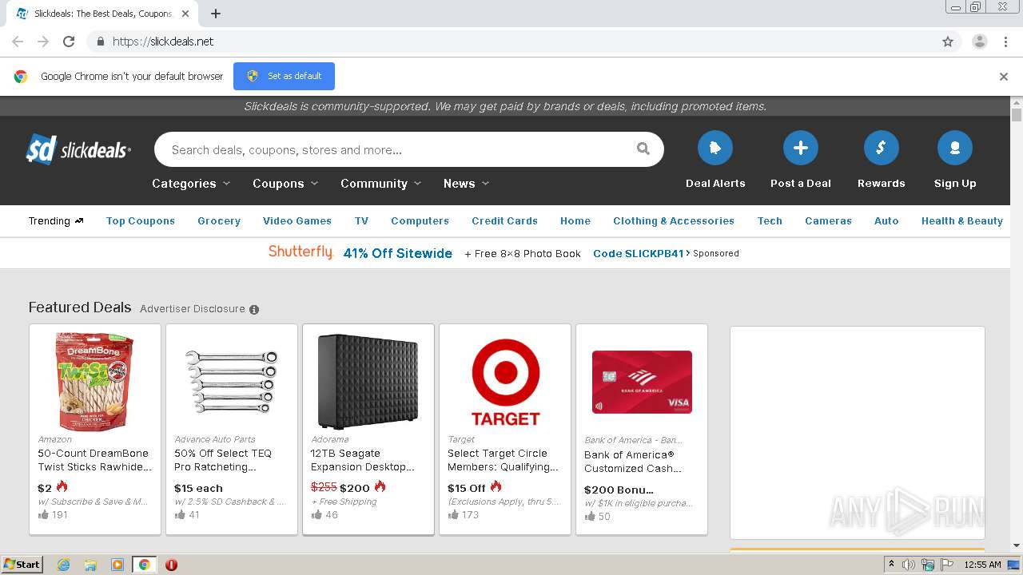The width and height of the screenshot is (1023, 575).
Task: Open 50% Off Select TEQ deal
Action: 223,460
